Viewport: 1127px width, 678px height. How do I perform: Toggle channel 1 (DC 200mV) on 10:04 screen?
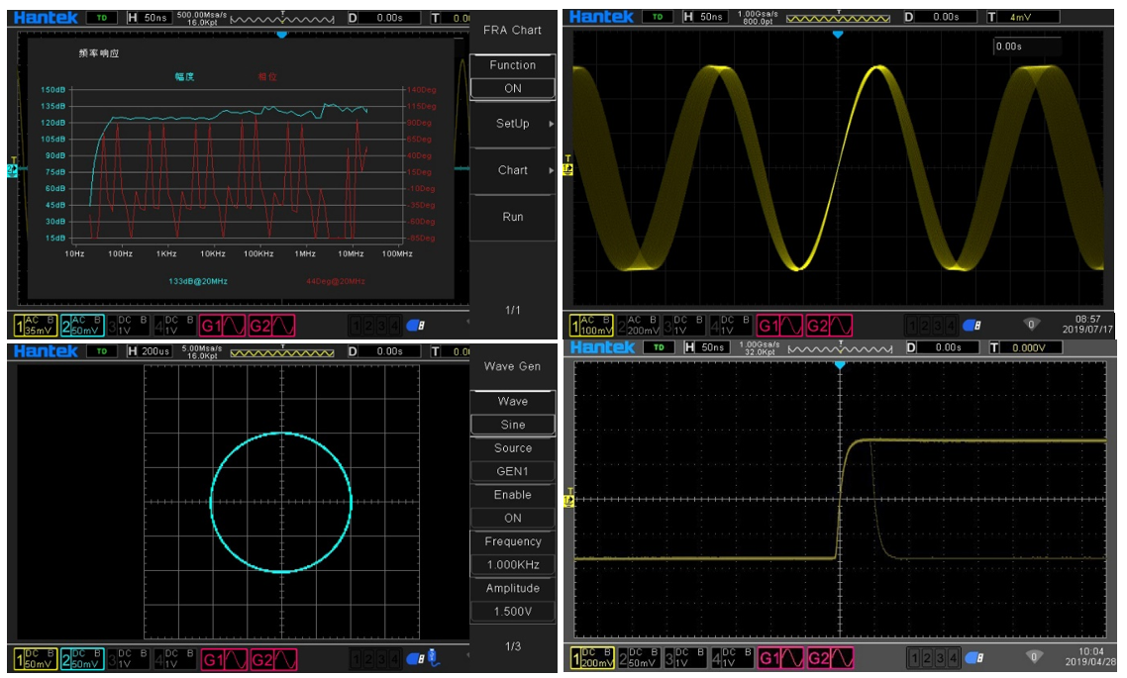593,658
